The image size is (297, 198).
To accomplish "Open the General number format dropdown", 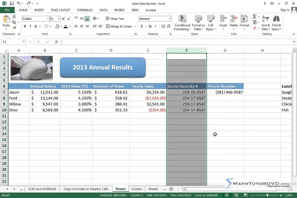I will coord(169,19).
